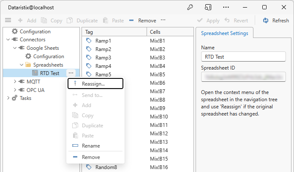Select the Ramp3 tag name
Viewport: 294px width, 172px height.
tap(103, 57)
